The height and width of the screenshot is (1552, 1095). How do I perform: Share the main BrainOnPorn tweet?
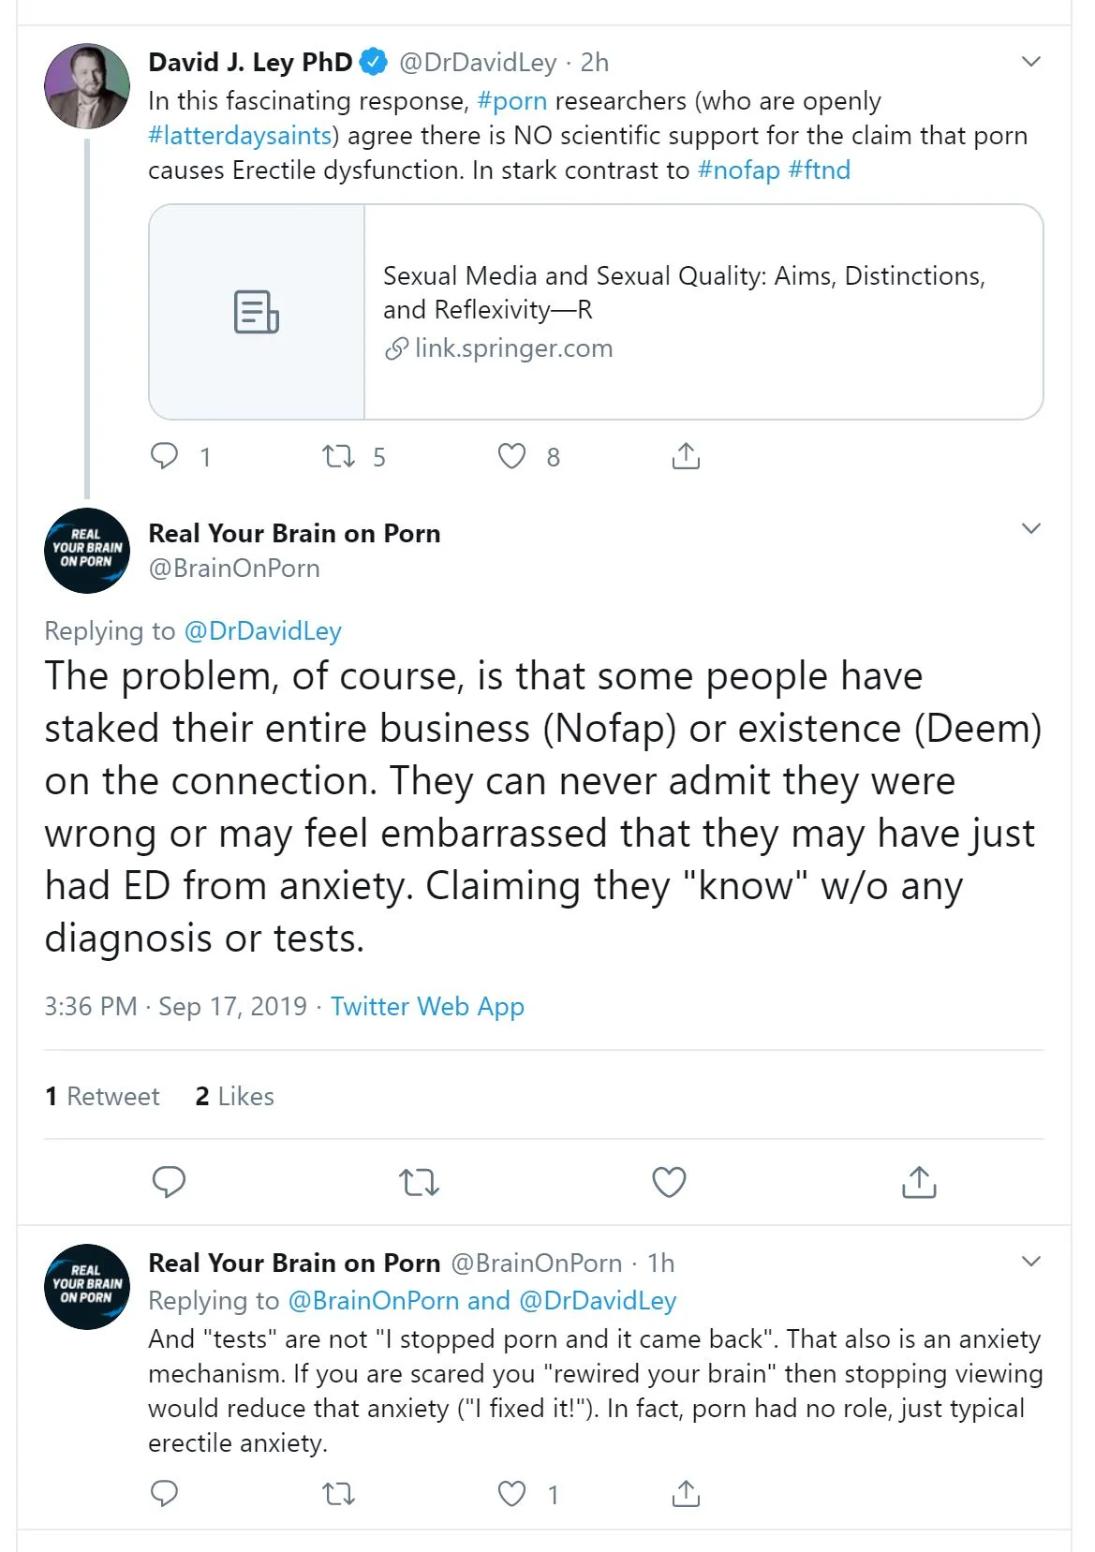point(919,1182)
